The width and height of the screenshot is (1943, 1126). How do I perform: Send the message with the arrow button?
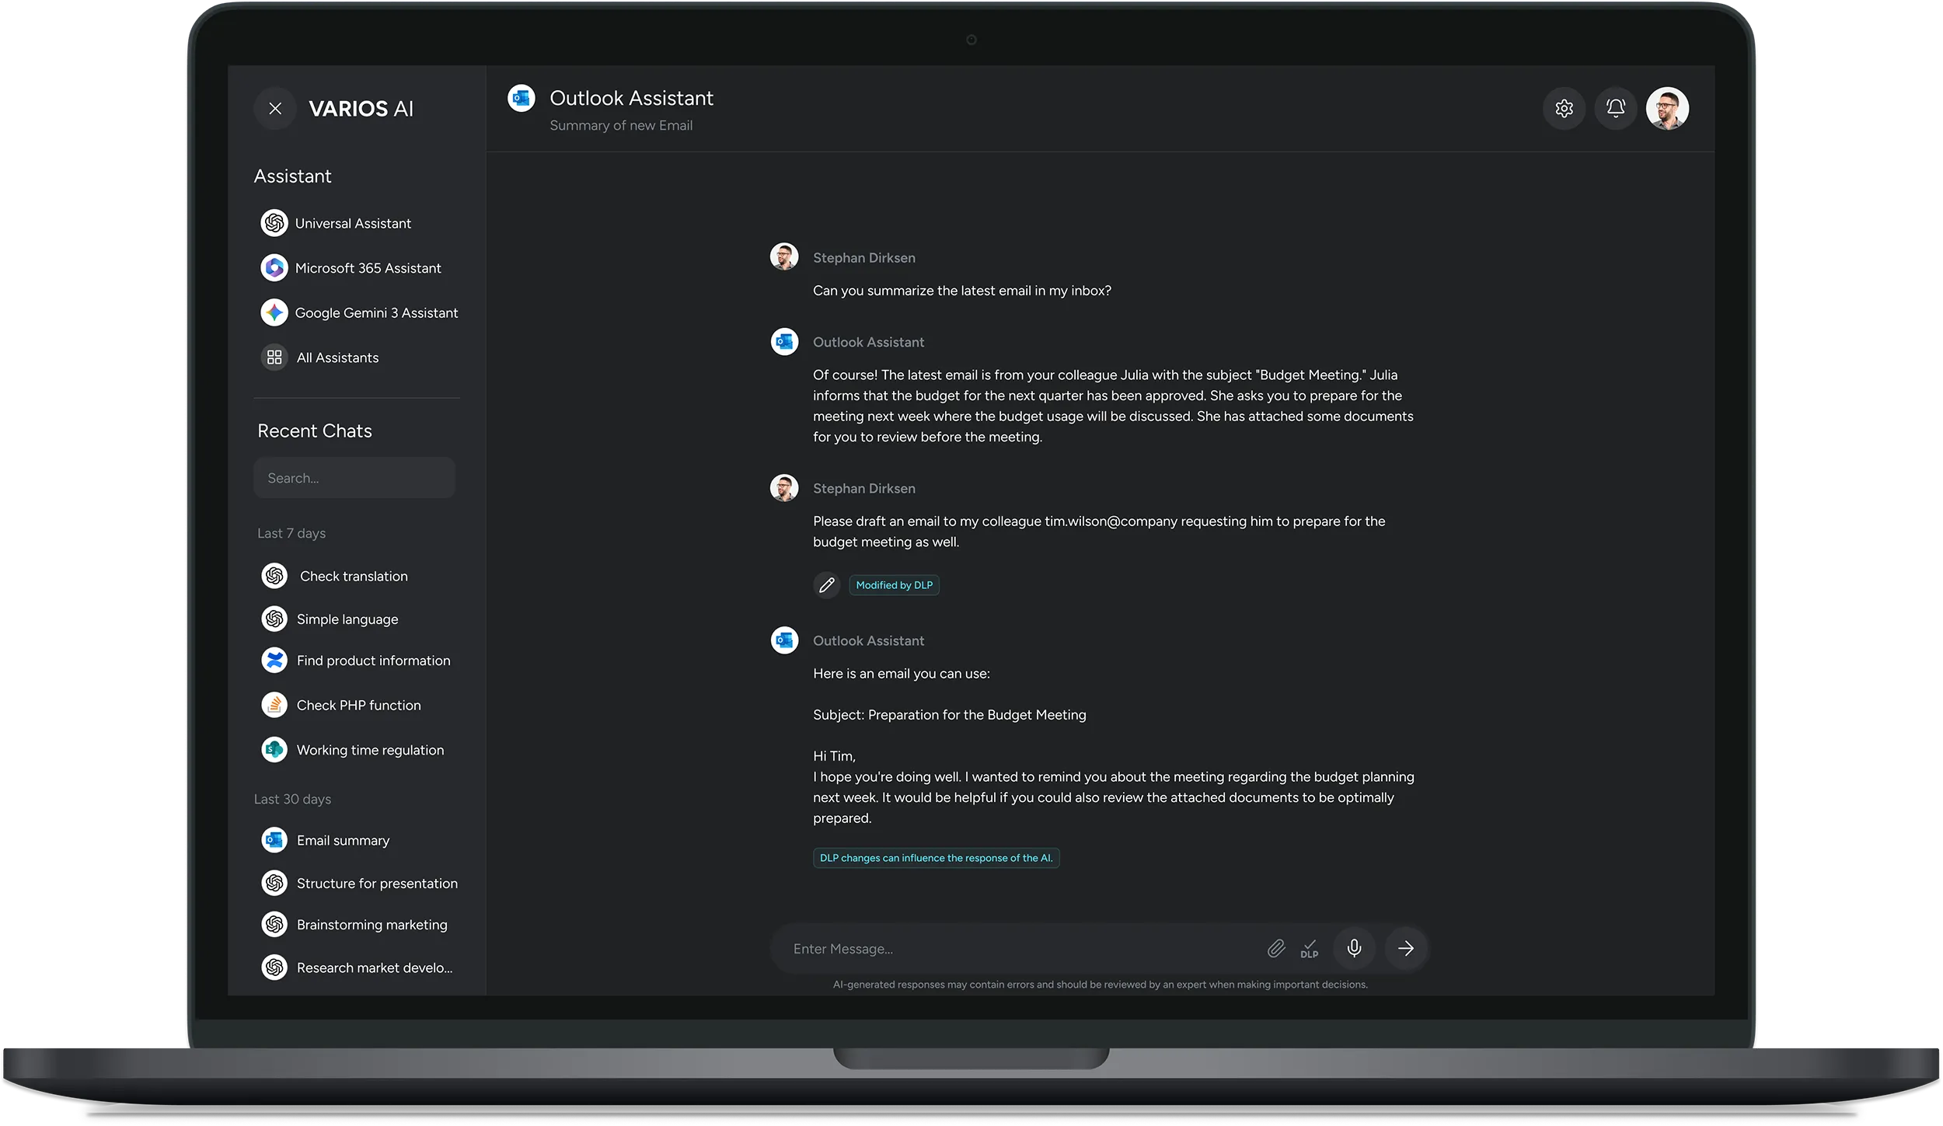pos(1406,948)
